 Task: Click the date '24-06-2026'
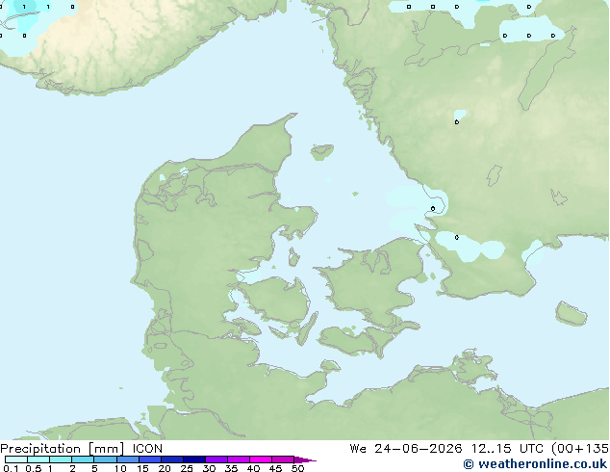coord(419,449)
